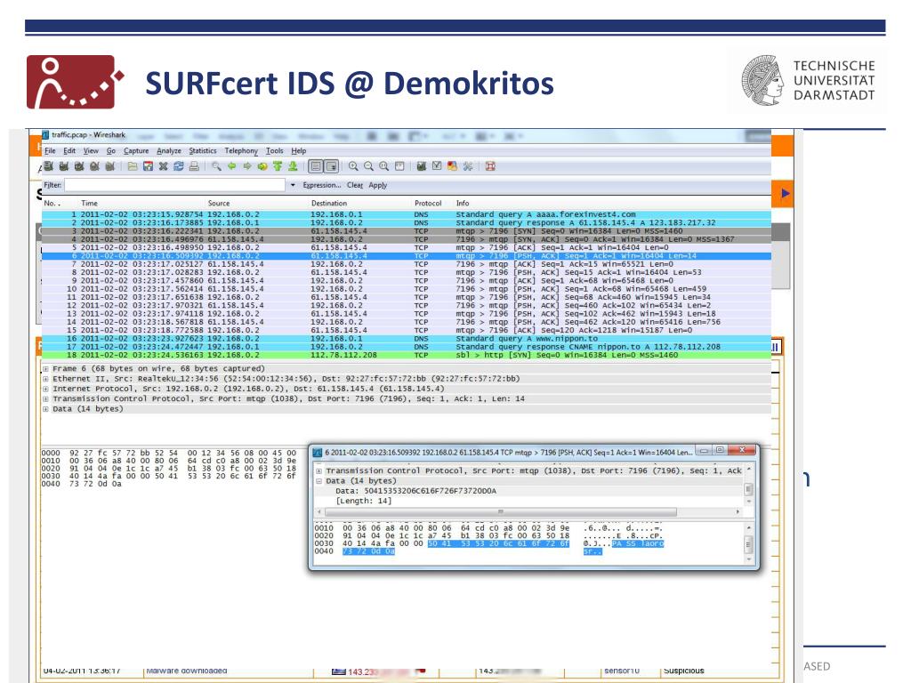The height and width of the screenshot is (683, 911).
Task: Open the Edit menu
Action: 69,151
